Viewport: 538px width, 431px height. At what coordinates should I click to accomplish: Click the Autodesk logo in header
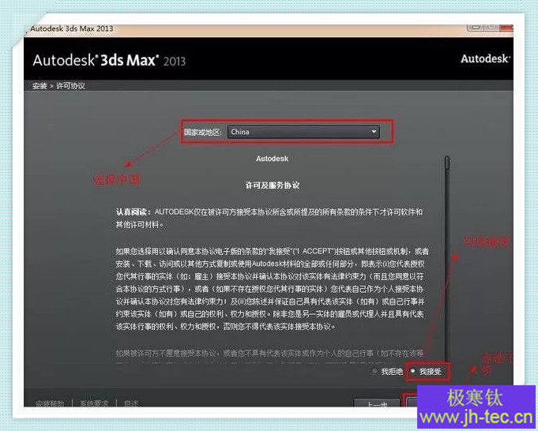point(485,58)
